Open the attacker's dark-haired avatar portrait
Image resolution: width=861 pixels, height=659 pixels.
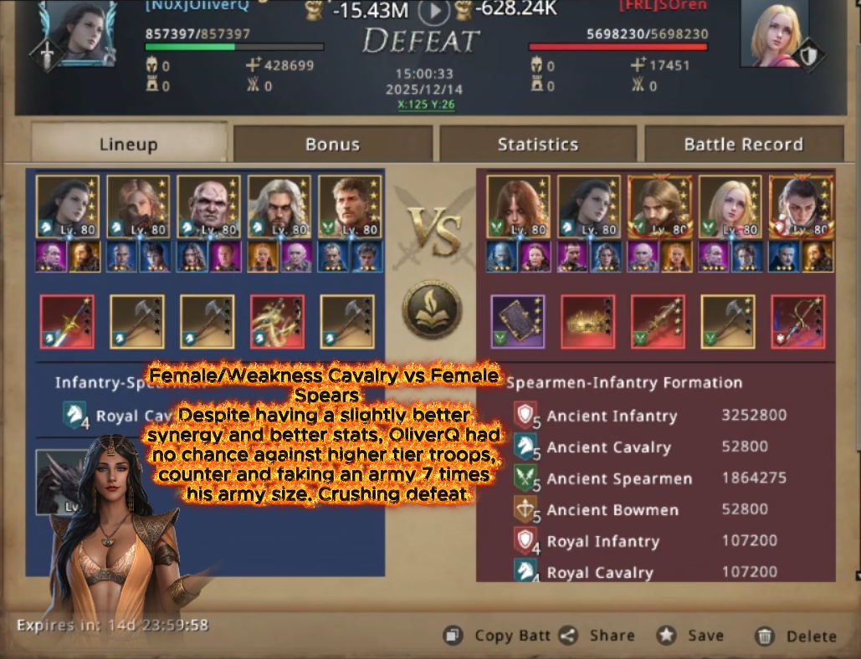click(79, 33)
